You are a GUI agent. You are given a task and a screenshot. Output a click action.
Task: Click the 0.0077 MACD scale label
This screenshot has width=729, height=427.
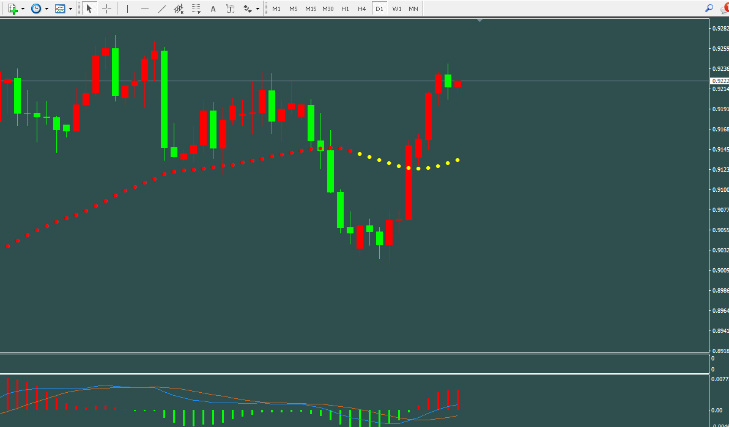tap(719, 379)
